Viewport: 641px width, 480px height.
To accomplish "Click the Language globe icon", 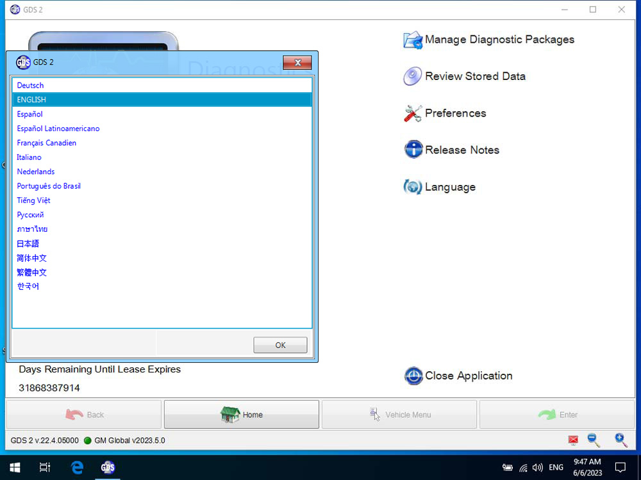I will [412, 187].
